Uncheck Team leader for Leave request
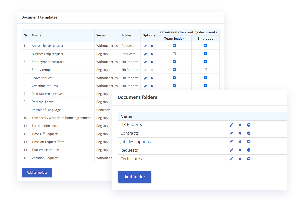304x202 pixels. 174,78
